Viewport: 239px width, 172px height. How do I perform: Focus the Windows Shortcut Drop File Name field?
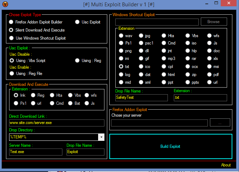142,98
